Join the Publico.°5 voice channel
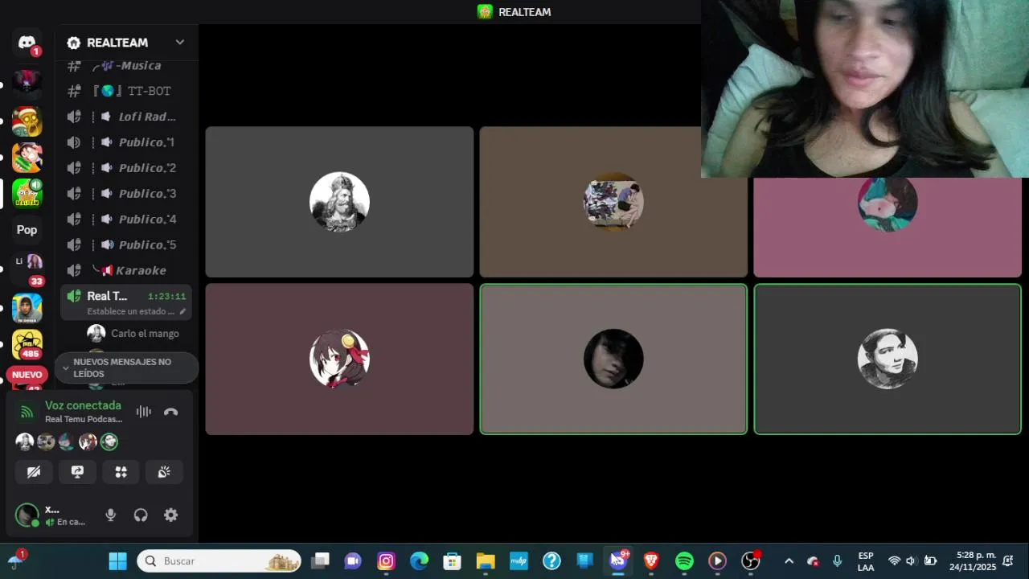The height and width of the screenshot is (579, 1029). tap(127, 245)
